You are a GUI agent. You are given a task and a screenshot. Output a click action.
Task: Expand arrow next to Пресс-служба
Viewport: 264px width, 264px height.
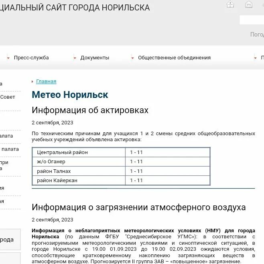[x=8, y=58]
